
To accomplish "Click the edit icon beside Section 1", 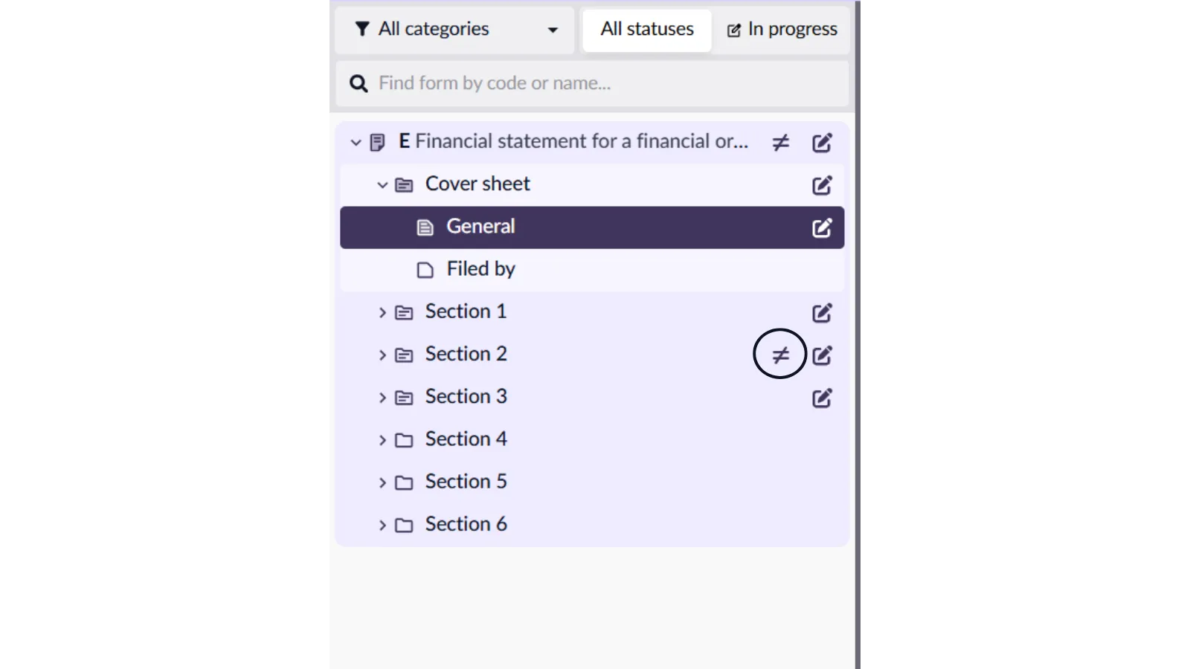I will point(822,313).
